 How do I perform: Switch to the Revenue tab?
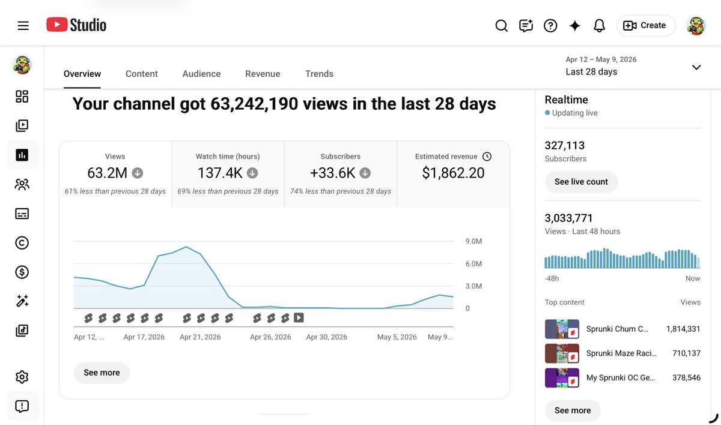click(263, 74)
